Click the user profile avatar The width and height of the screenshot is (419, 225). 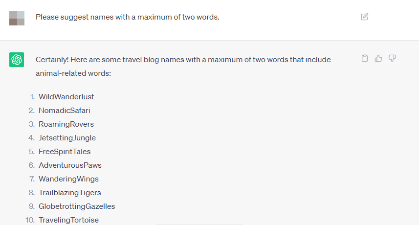tap(17, 18)
